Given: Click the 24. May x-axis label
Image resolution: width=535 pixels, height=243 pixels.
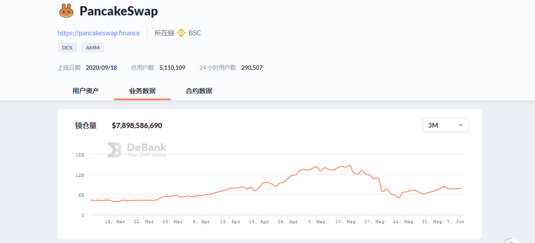Looking at the screenshot, I should [403, 222].
